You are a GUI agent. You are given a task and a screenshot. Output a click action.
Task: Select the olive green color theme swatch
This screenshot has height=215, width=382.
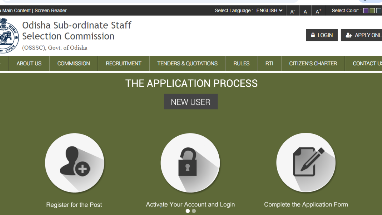pos(372,11)
